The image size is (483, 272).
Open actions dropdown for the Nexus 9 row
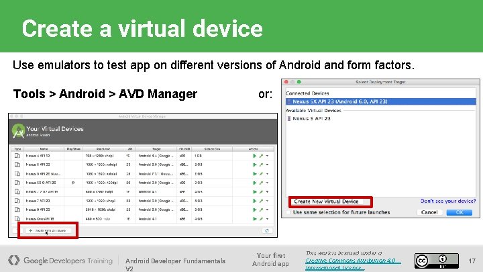point(268,210)
